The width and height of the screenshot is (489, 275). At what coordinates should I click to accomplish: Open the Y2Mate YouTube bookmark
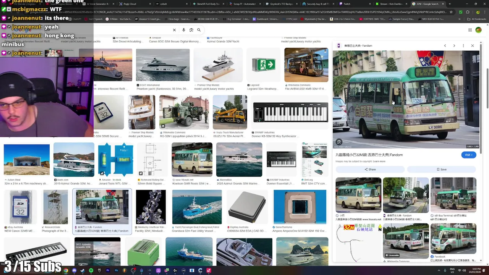tap(118, 19)
